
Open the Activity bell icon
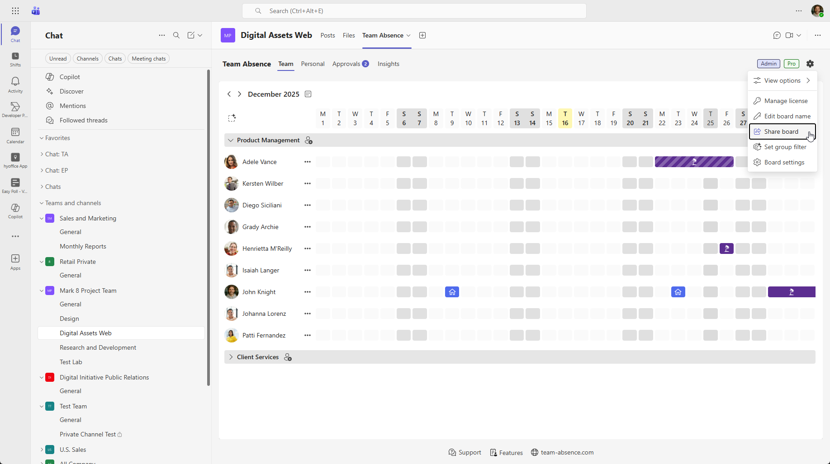click(x=15, y=84)
